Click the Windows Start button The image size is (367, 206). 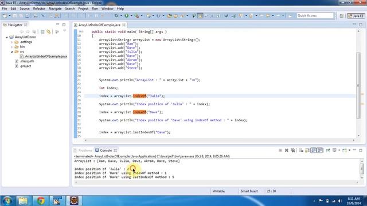(x=7, y=201)
